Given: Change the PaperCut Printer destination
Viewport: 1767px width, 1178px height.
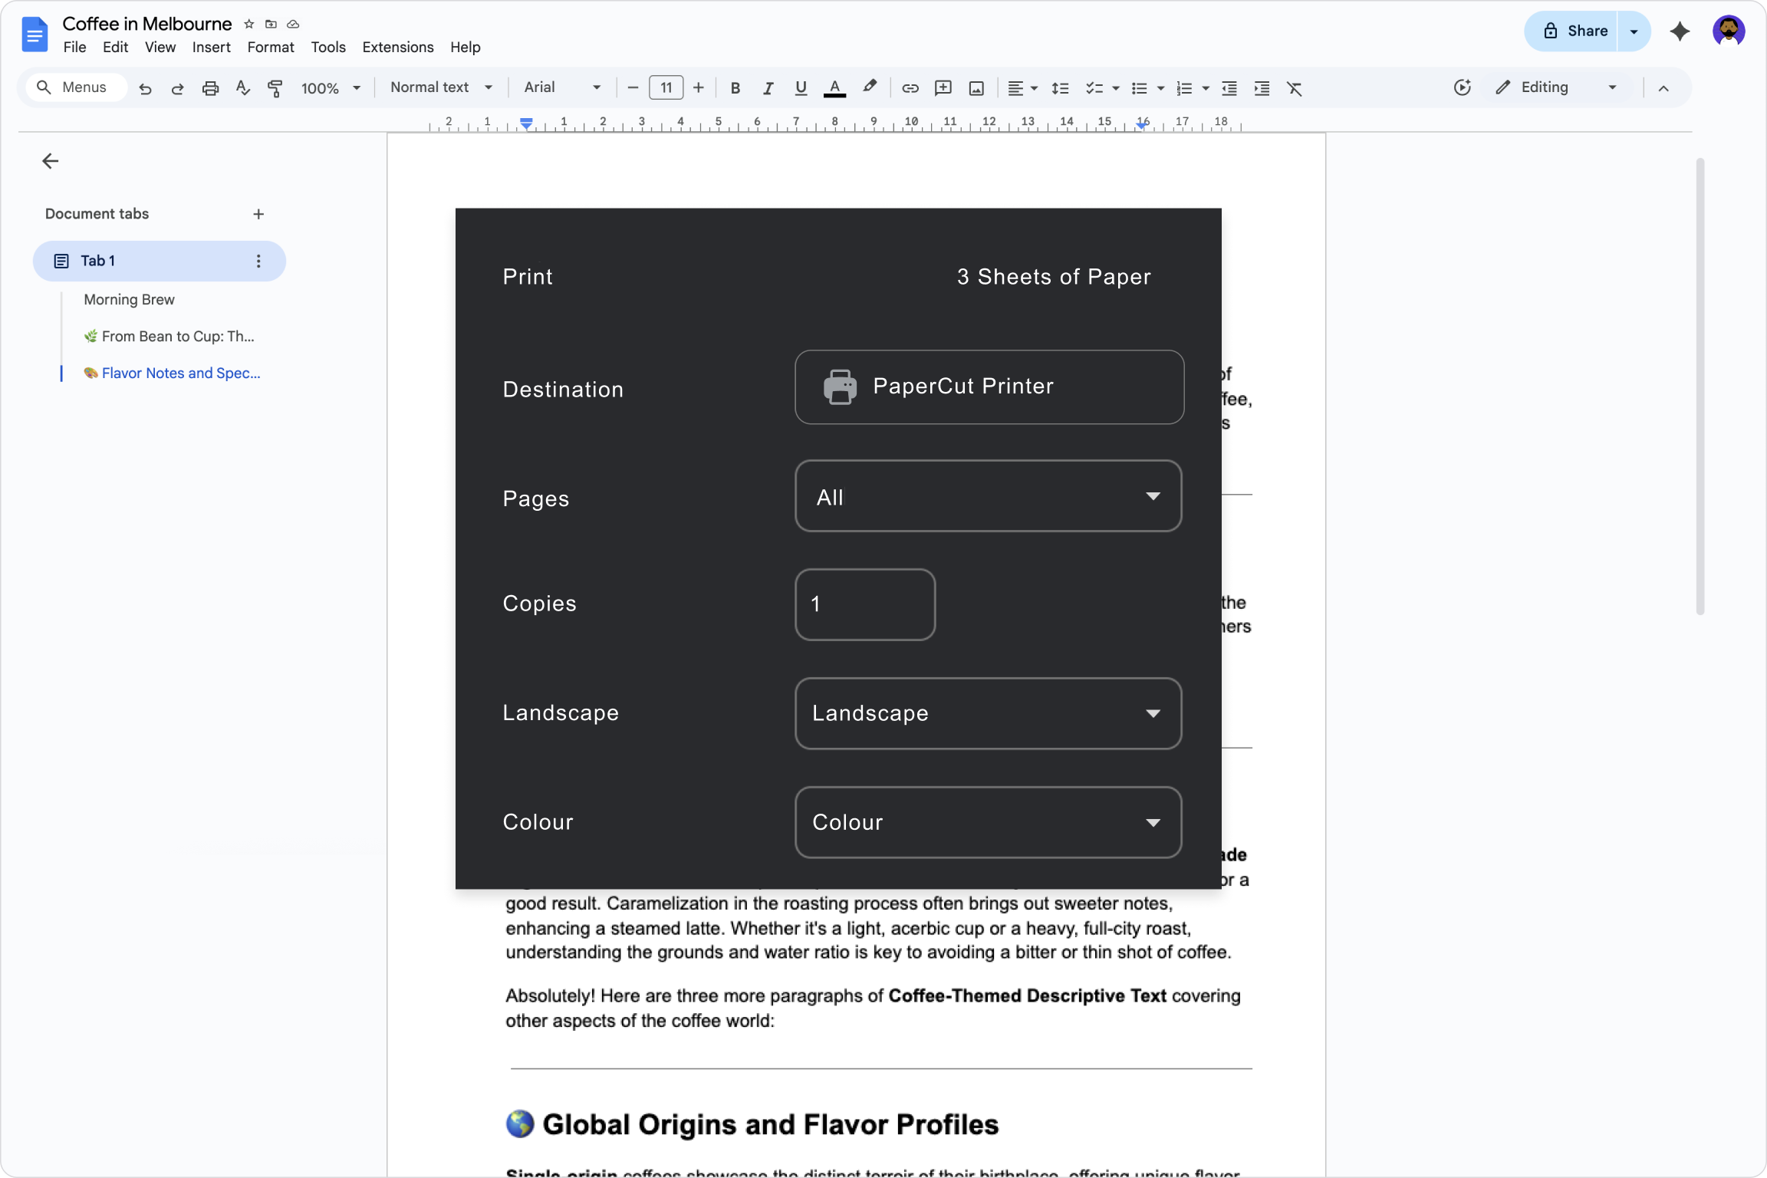Looking at the screenshot, I should tap(989, 387).
